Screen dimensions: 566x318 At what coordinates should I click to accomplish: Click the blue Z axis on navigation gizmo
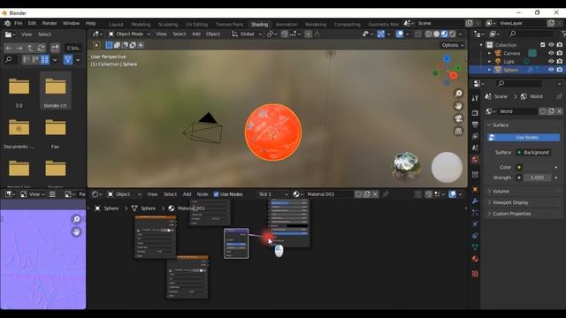coord(447,59)
